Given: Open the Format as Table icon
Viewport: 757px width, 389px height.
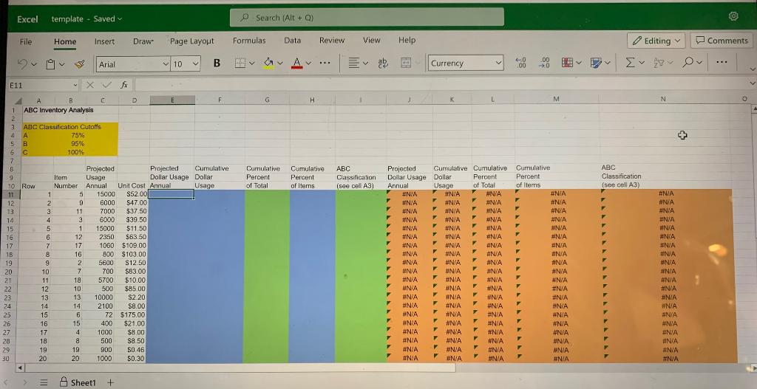Looking at the screenshot, I should click(x=595, y=63).
